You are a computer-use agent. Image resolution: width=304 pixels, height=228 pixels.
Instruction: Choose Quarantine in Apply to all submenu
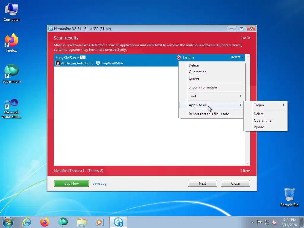(x=266, y=121)
